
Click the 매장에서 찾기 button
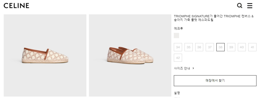coord(215,81)
